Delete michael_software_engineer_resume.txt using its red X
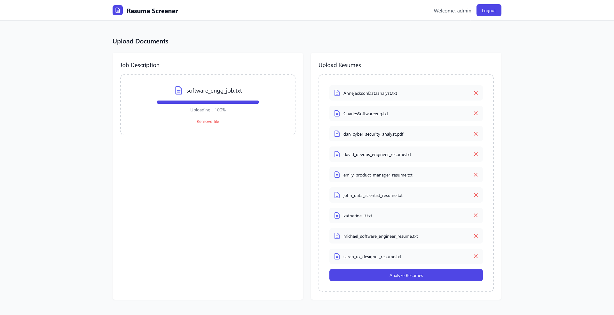614x315 pixels. tap(476, 236)
